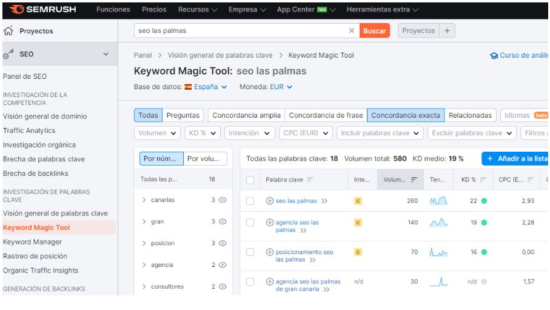Select the Preguntas tab
Viewport: 550px width, 310px height.
pyautogui.click(x=183, y=115)
